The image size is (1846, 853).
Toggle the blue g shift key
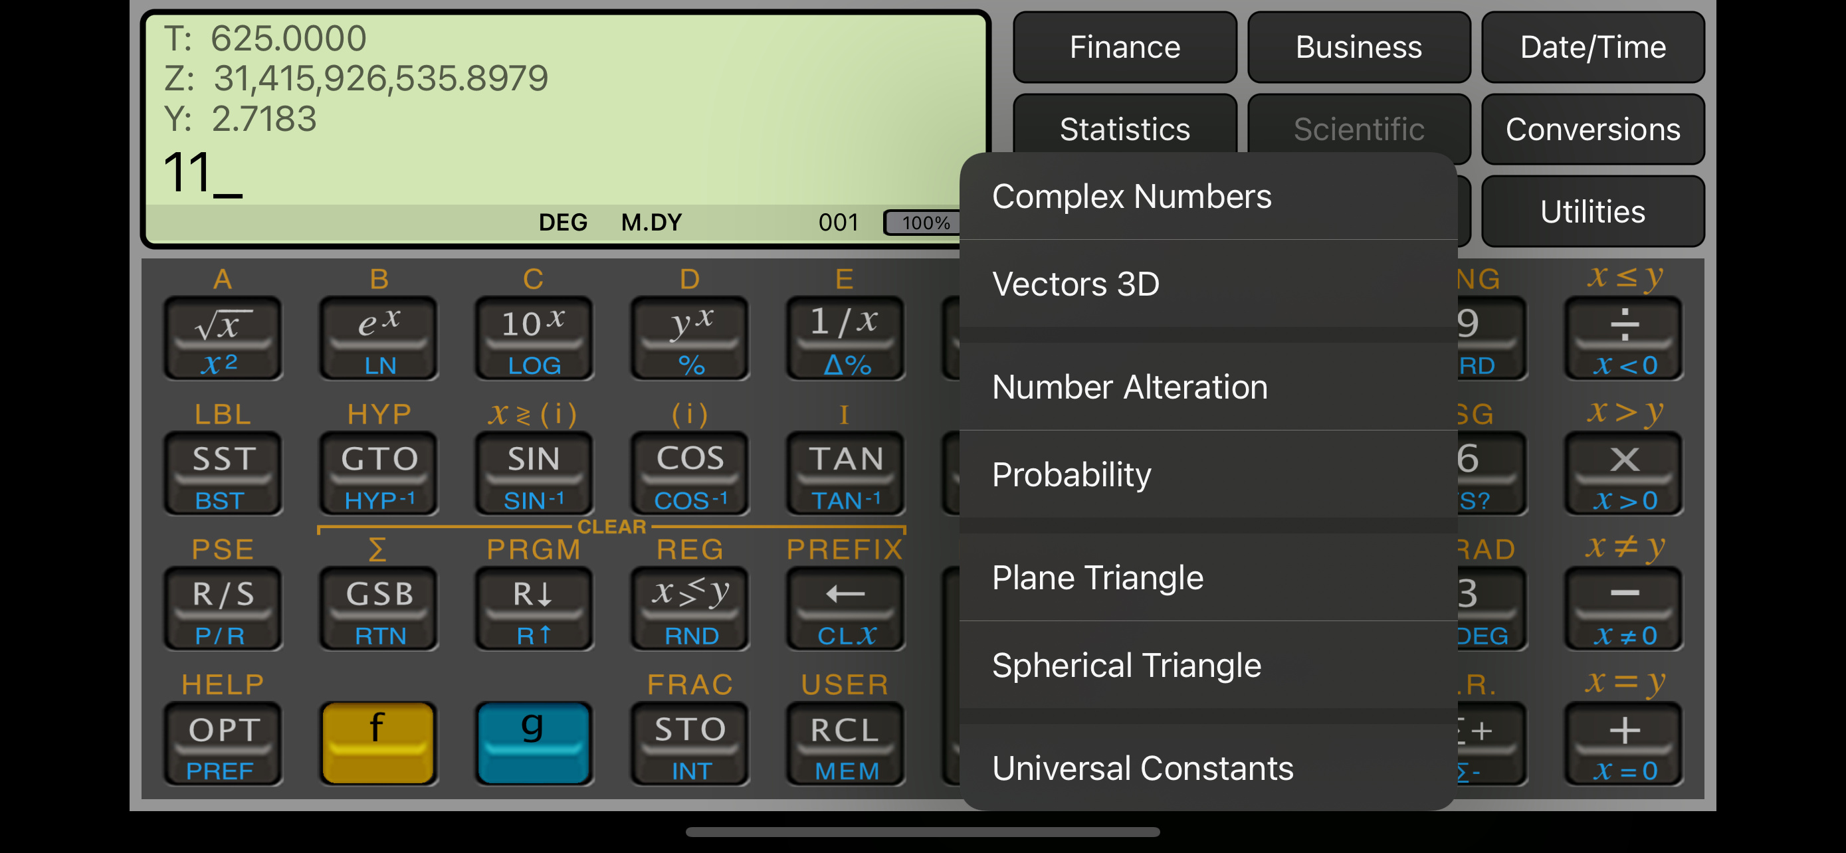point(533,743)
